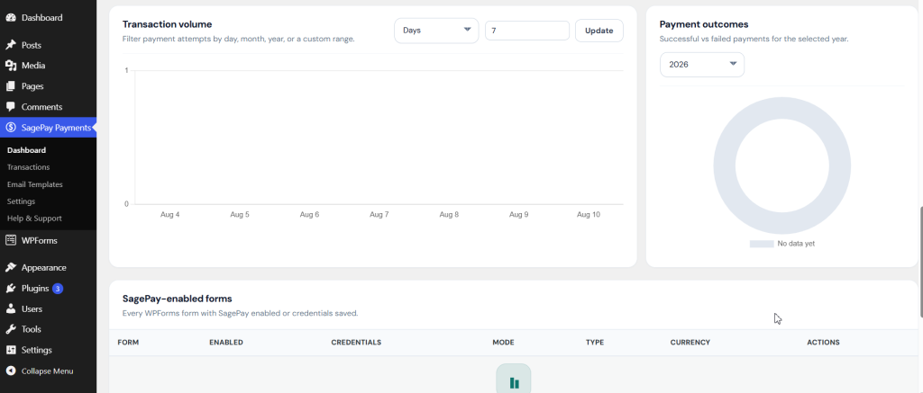
Task: Click the Update button
Action: pos(599,31)
